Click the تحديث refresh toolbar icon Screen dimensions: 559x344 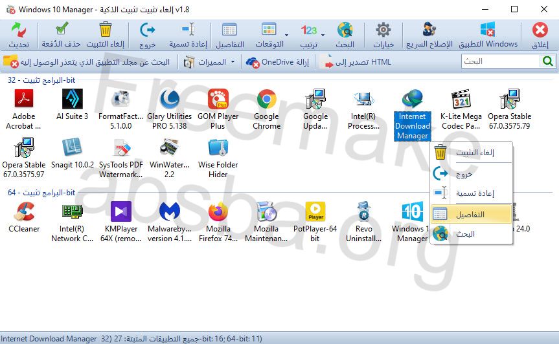(x=19, y=30)
